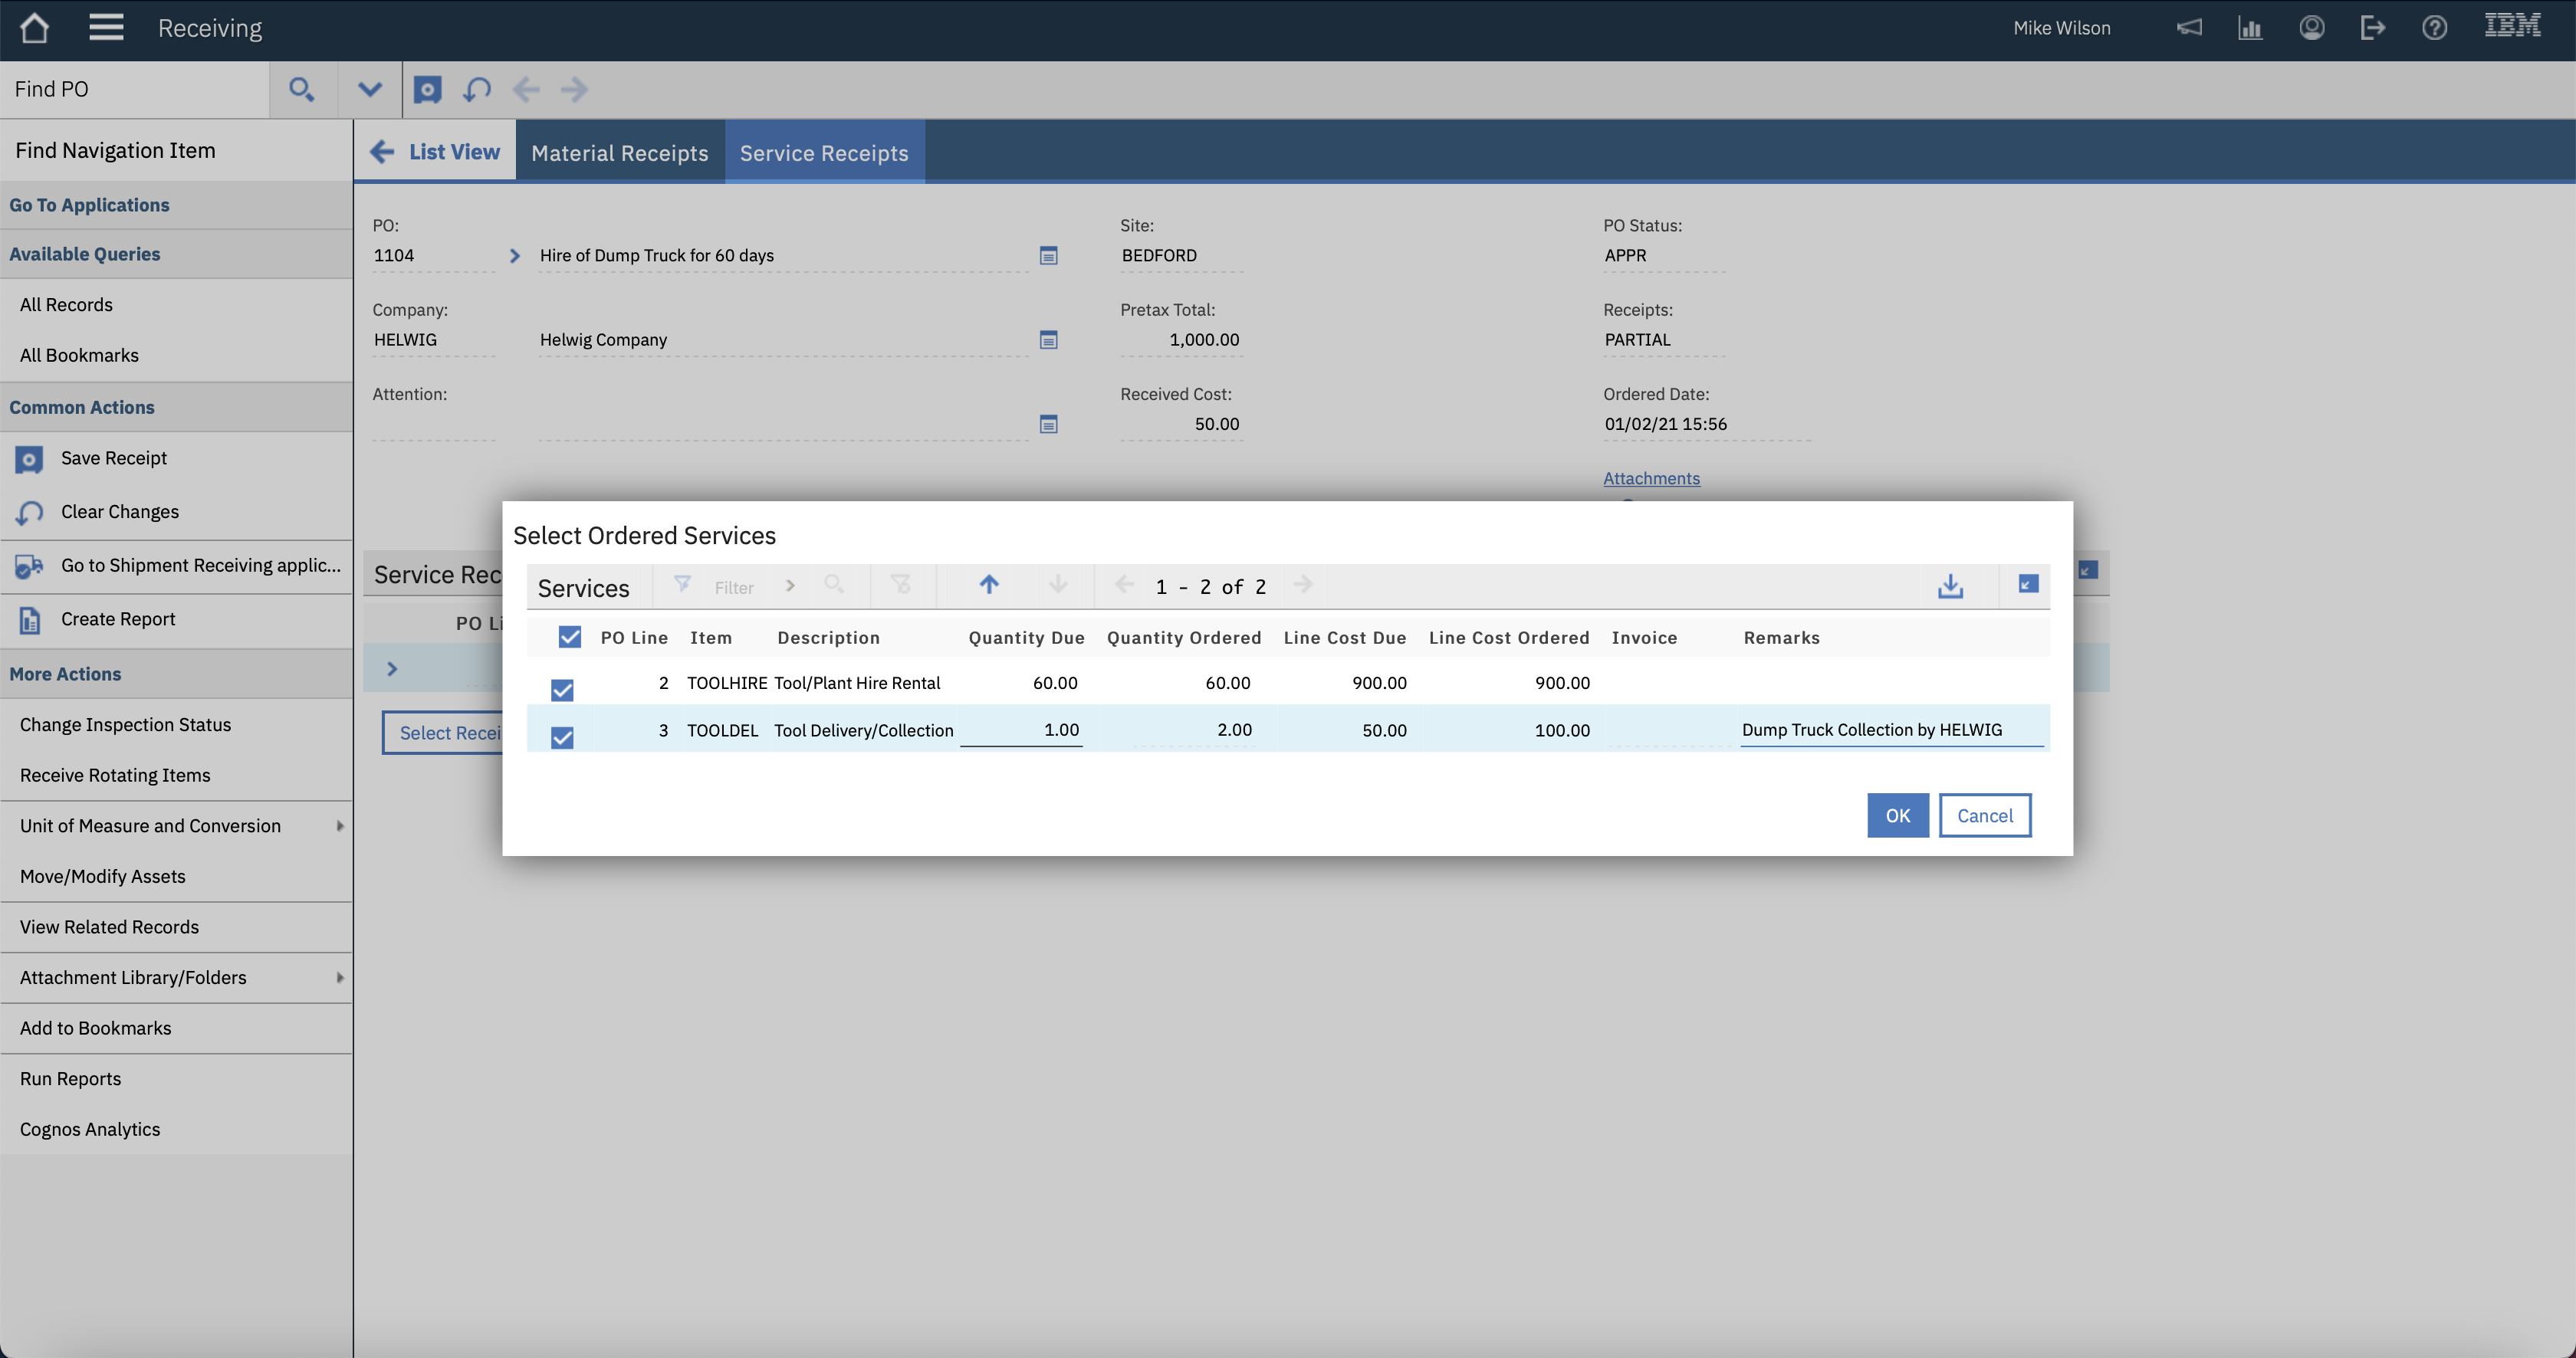Open the Attachments link
This screenshot has width=2576, height=1358.
1651,477
